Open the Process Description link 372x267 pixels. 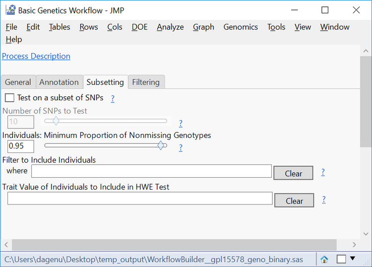point(36,56)
